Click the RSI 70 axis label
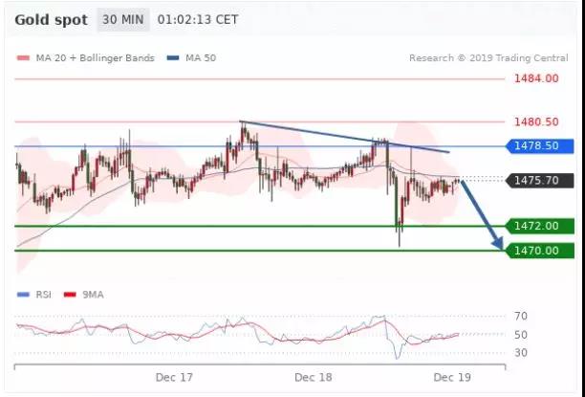585x397 pixels. [521, 316]
